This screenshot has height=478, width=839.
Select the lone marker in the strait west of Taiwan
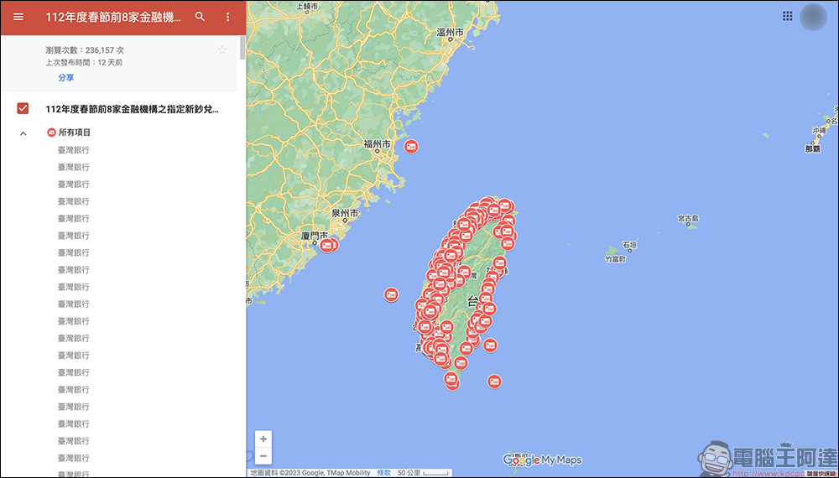[x=391, y=294]
